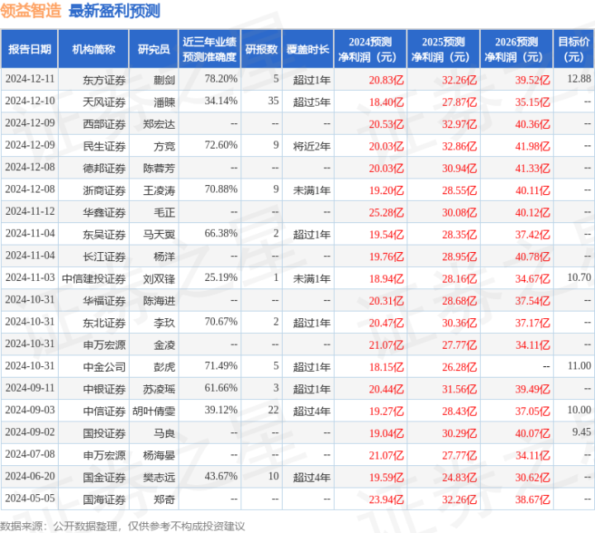Image resolution: width=595 pixels, height=533 pixels.
Task: Click the 2025预测净利润 column header
Action: pos(443,50)
